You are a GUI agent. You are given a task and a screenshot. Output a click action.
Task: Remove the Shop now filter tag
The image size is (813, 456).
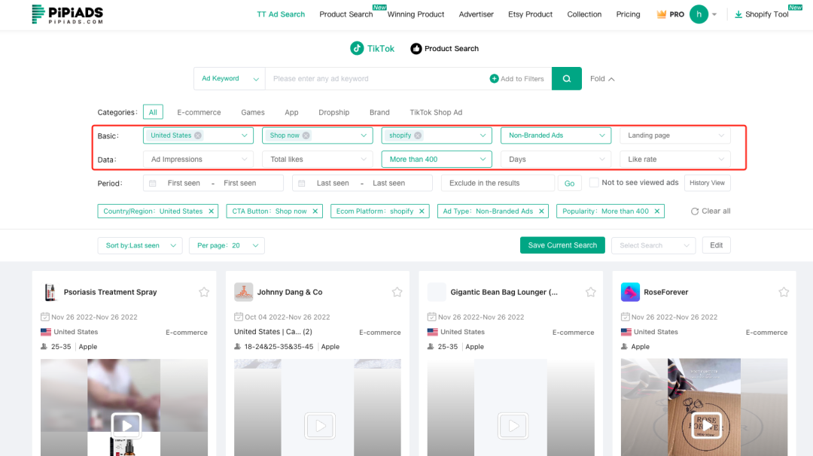306,135
